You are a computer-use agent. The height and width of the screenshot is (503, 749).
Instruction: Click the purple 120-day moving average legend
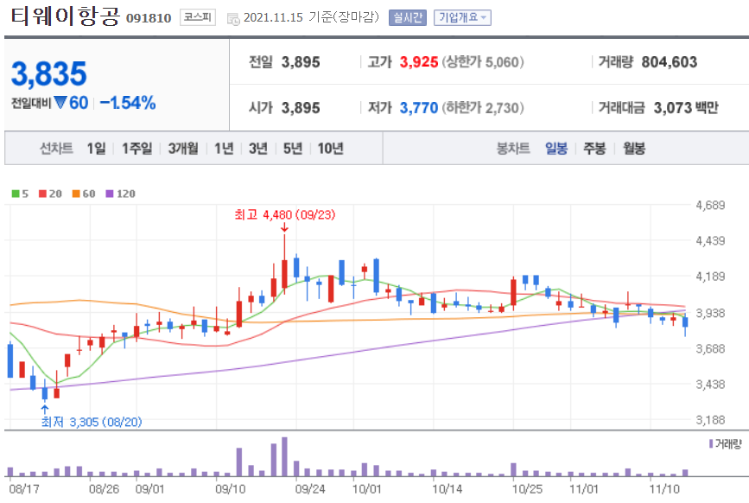[120, 194]
